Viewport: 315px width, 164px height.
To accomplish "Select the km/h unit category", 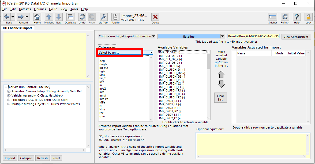I will pyautogui.click(x=103, y=78).
